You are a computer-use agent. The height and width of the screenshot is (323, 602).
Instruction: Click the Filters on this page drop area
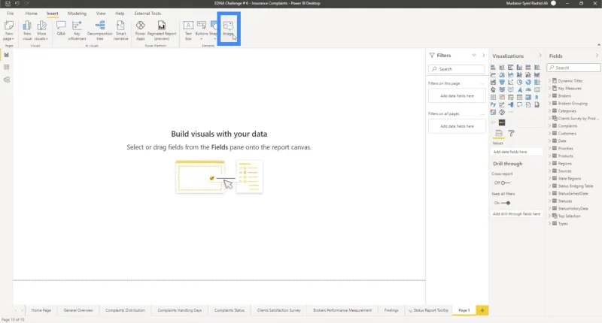click(457, 96)
